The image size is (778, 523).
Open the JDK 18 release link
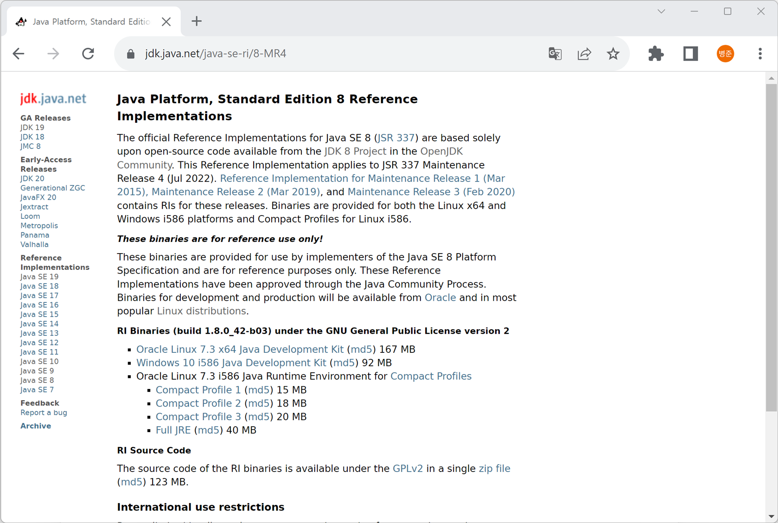[x=32, y=137]
